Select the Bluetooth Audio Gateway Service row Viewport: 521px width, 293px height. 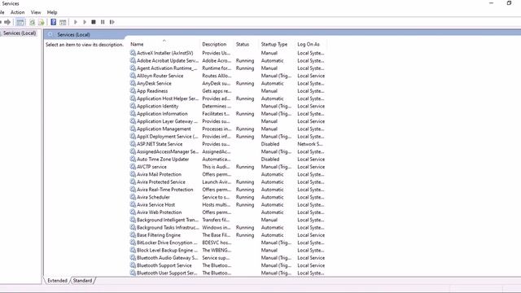227,257
